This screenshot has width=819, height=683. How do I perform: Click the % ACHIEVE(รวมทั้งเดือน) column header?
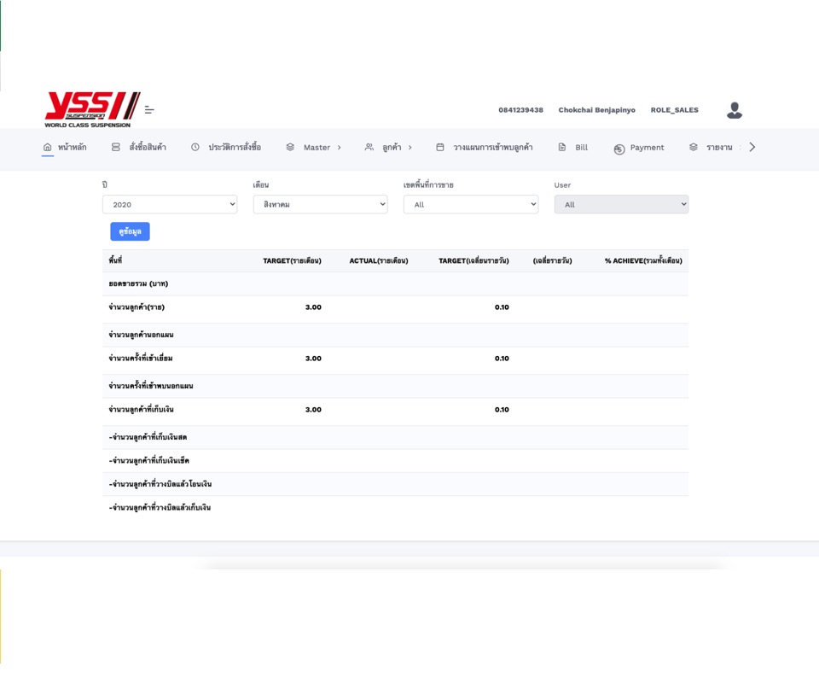point(643,260)
